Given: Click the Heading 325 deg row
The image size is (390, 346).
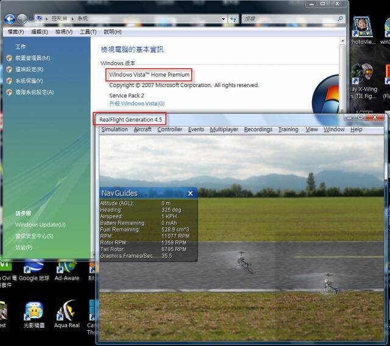Looking at the screenshot, I should [x=148, y=210].
